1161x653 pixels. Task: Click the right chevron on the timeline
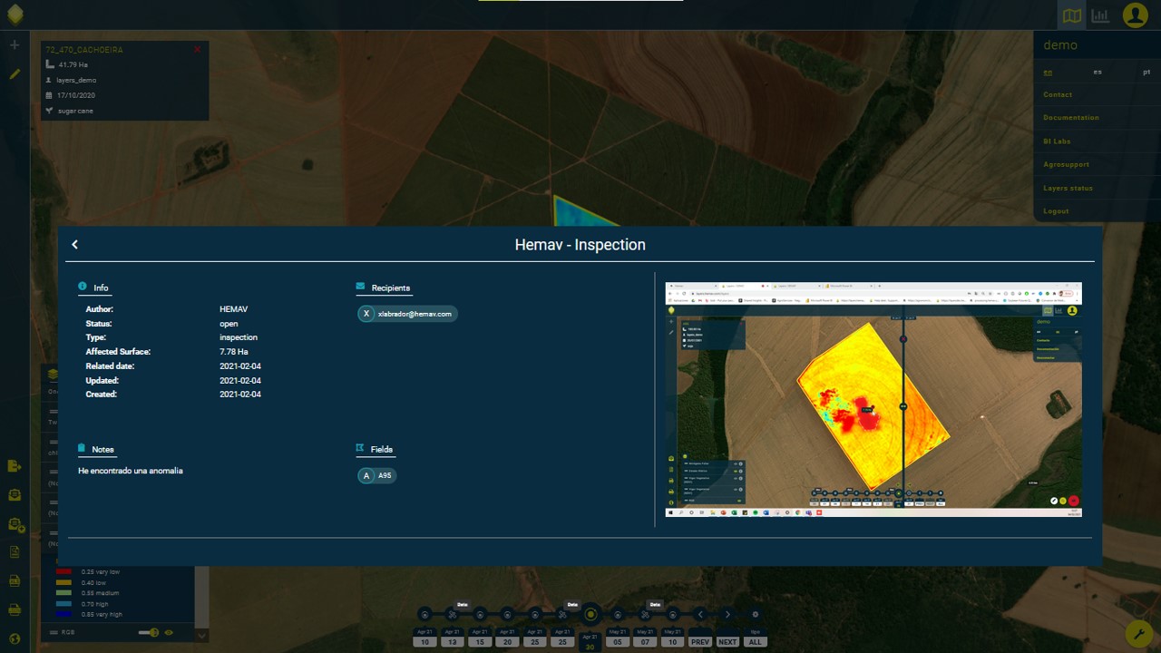coord(727,614)
